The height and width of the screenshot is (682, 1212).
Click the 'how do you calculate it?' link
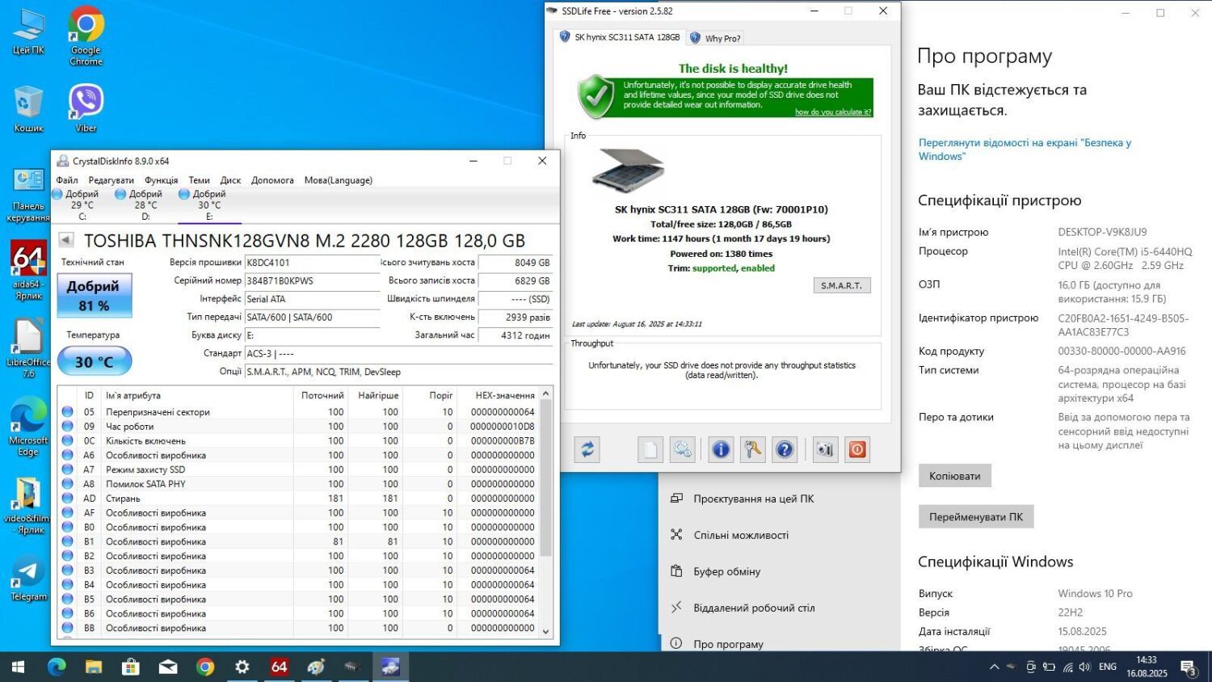click(832, 112)
